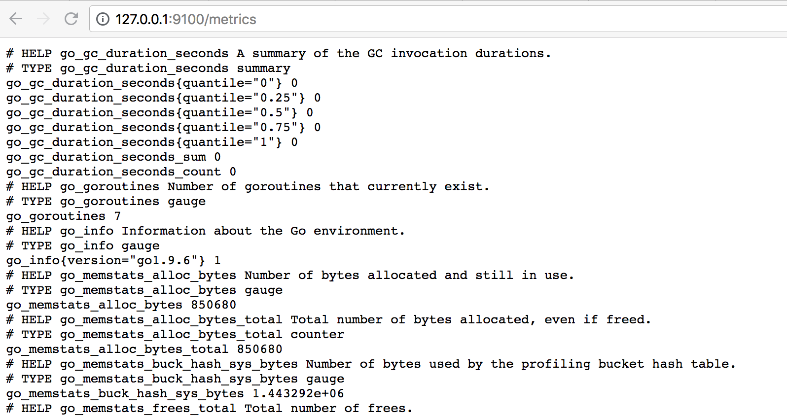Click the HELP go_info Go environment line

206,231
